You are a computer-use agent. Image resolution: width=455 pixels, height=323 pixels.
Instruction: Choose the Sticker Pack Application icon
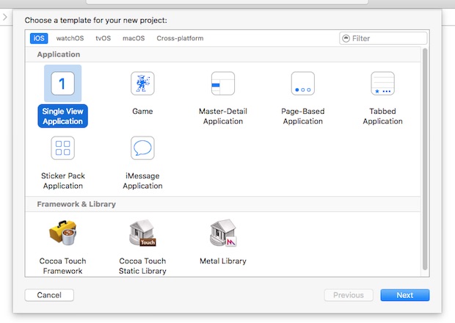[x=62, y=148]
